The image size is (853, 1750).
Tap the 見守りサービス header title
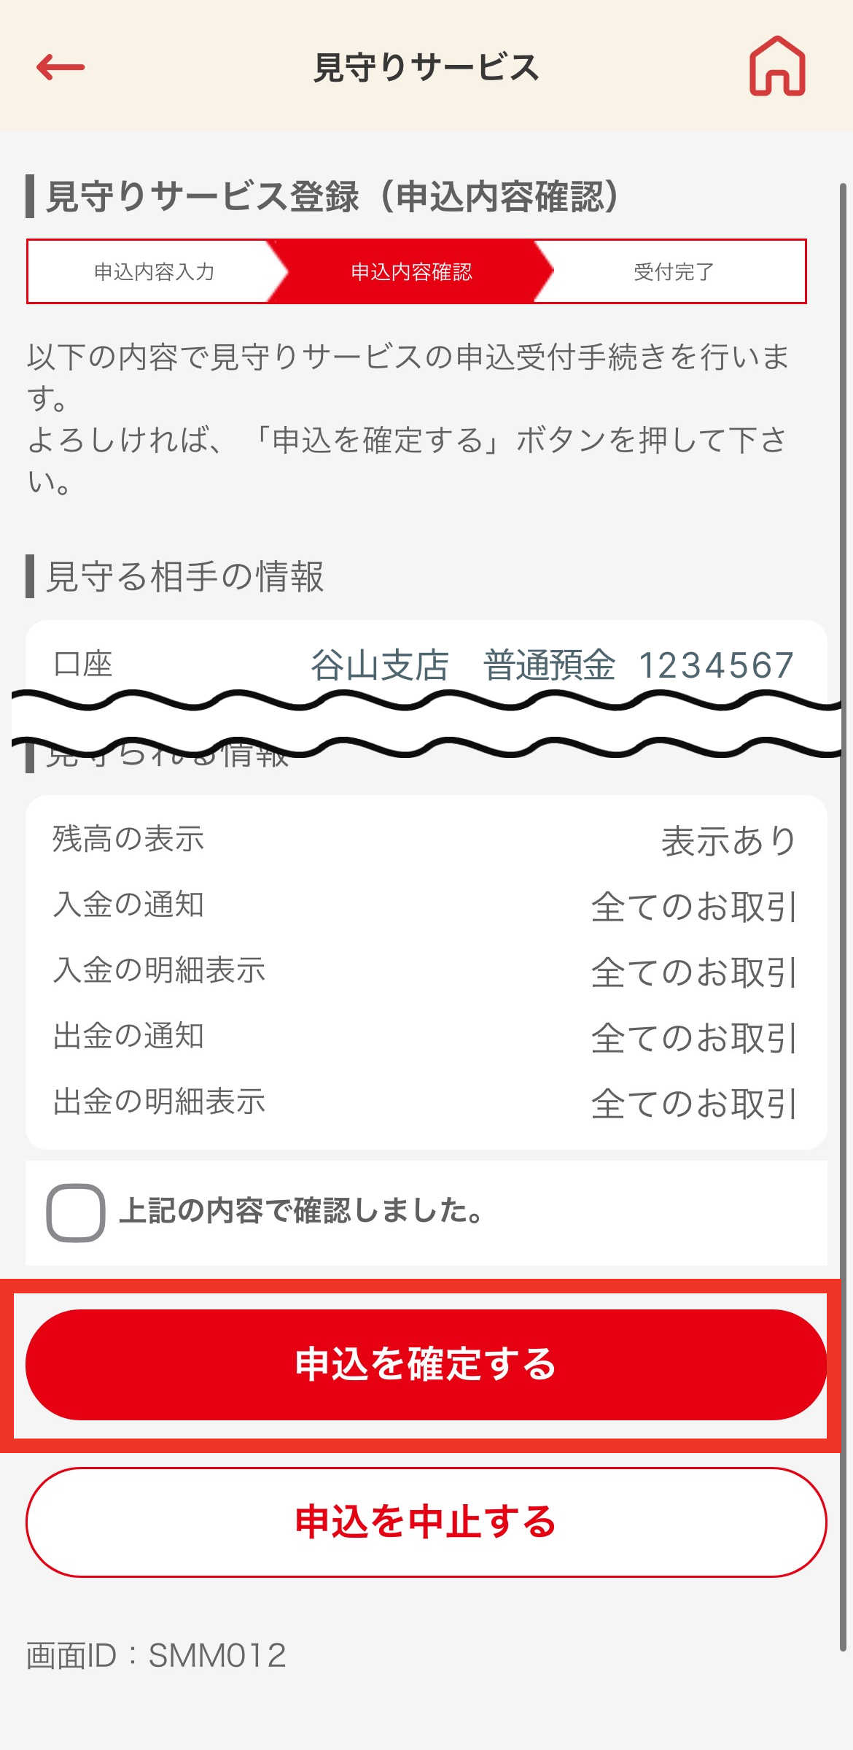pyautogui.click(x=426, y=68)
